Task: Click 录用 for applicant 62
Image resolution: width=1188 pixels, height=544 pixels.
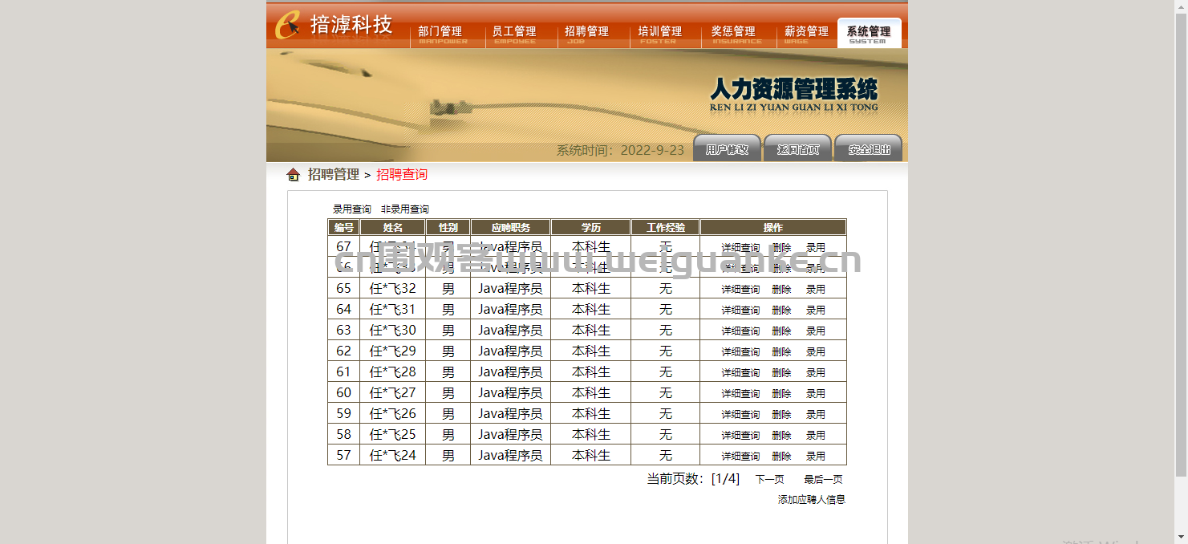Action: (x=816, y=352)
